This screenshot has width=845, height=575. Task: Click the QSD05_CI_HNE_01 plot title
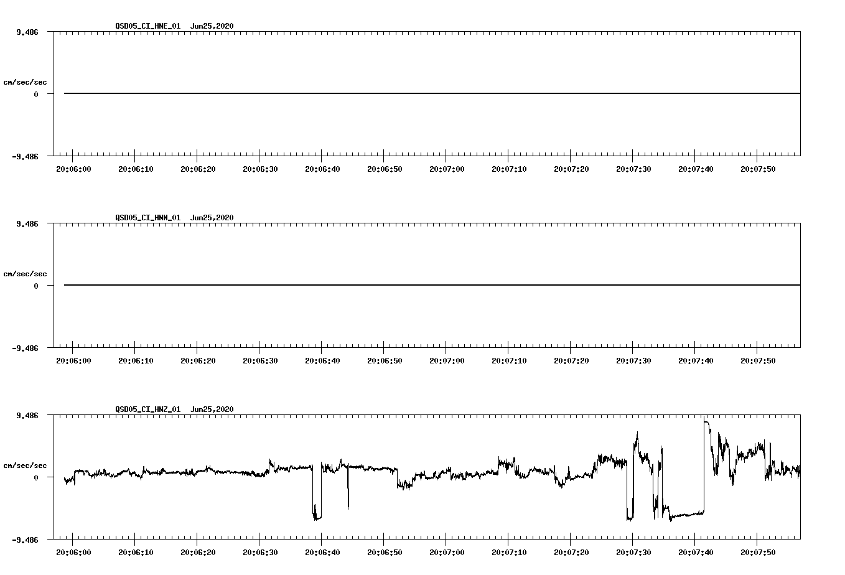(148, 26)
